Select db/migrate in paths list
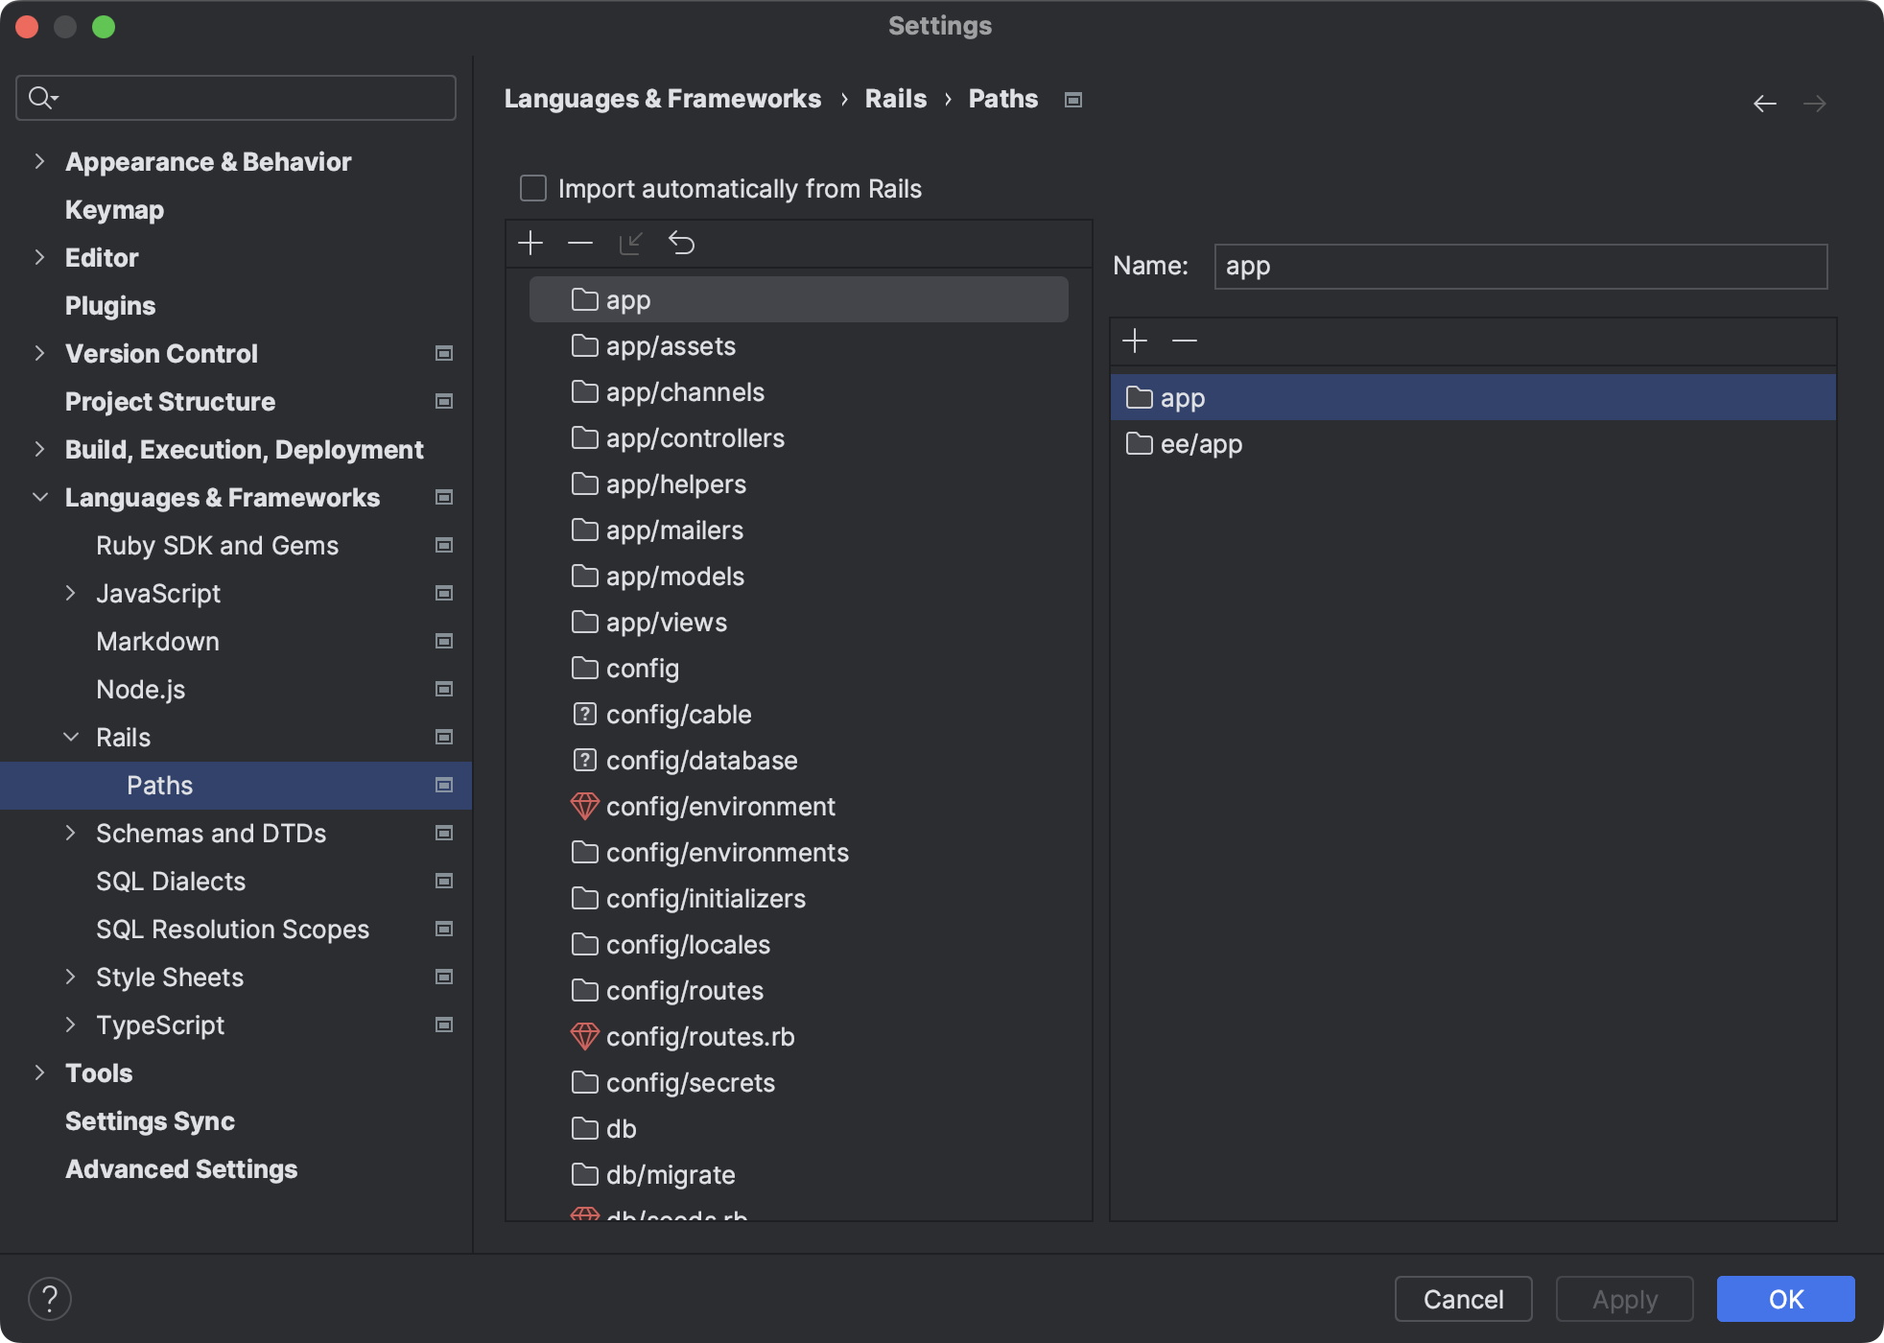 tap(798, 1175)
